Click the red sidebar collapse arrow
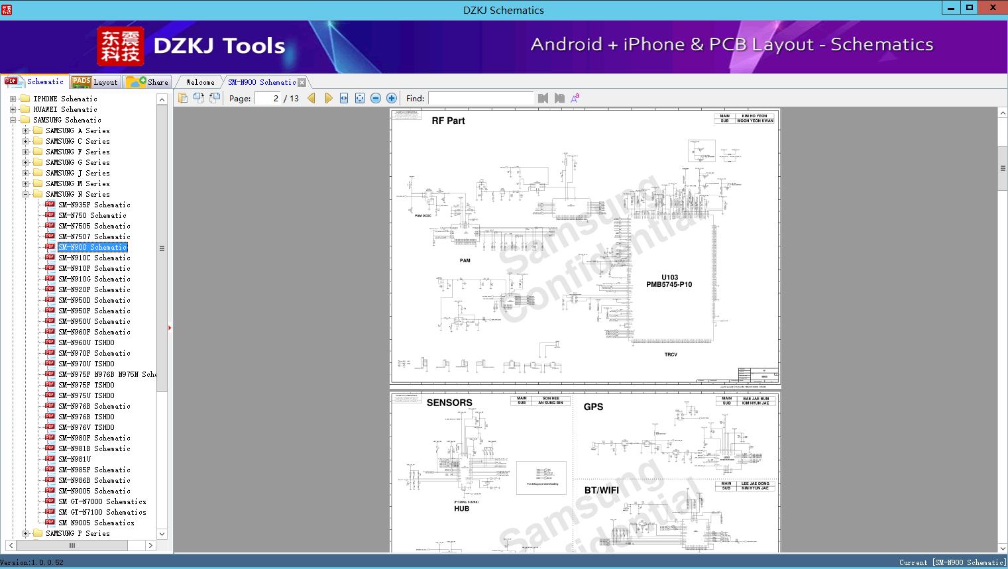The width and height of the screenshot is (1008, 569). tap(170, 327)
